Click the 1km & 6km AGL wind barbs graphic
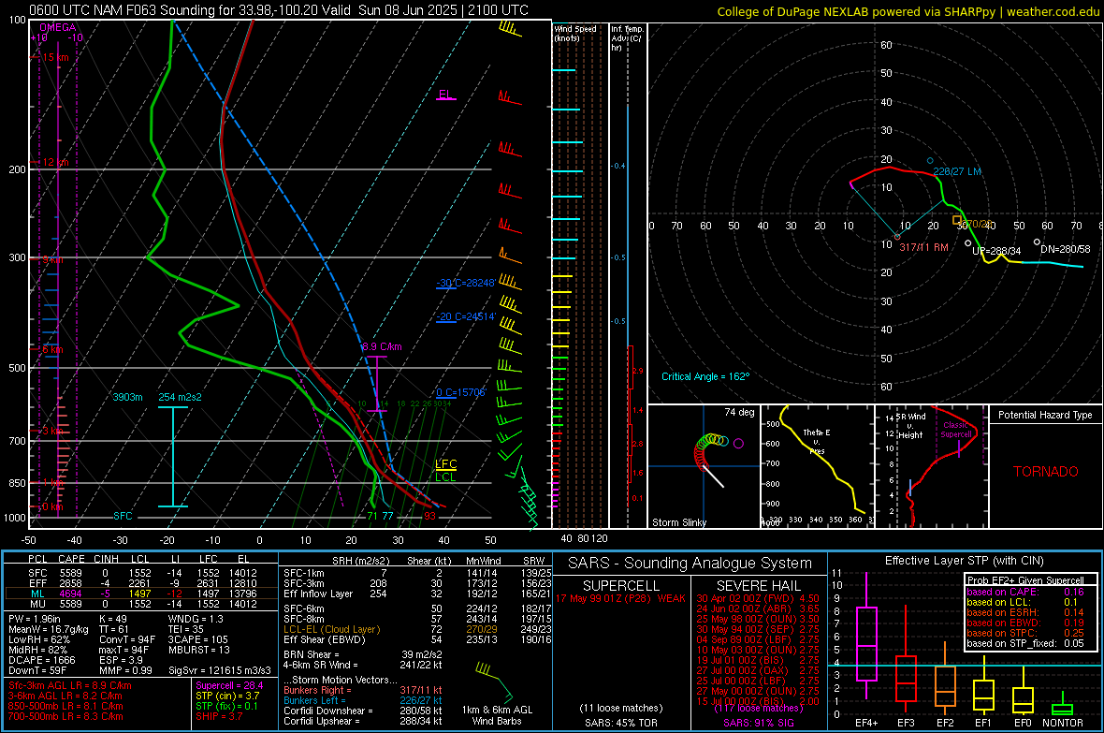This screenshot has width=1104, height=733. (496, 681)
